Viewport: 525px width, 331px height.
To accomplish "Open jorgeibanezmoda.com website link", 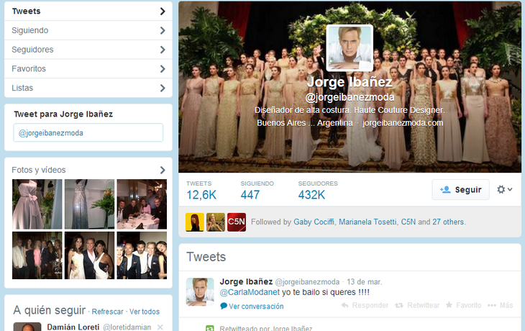I will coord(403,123).
